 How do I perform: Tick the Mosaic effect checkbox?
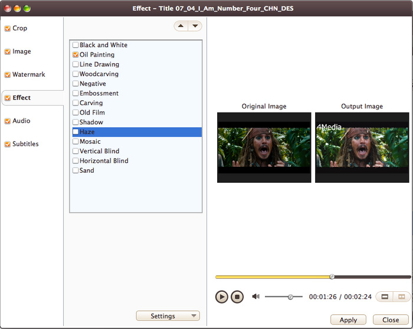pos(76,142)
